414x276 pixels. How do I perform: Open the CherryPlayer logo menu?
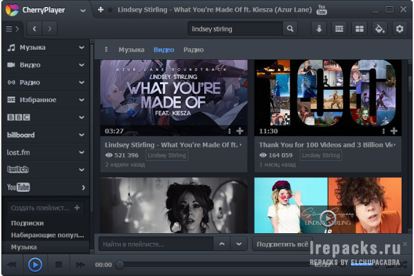(x=12, y=10)
